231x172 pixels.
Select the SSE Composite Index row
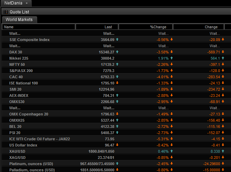[x=116, y=40]
